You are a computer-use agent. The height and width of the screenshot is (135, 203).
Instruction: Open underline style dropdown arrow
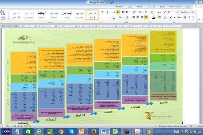(x=182, y=17)
